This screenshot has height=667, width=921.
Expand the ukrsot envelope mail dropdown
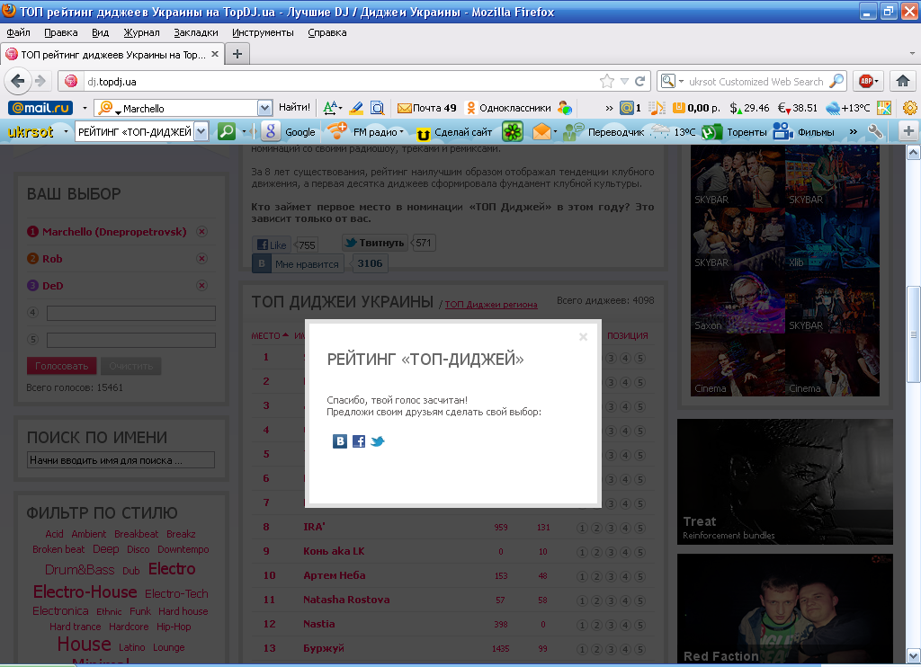click(555, 131)
